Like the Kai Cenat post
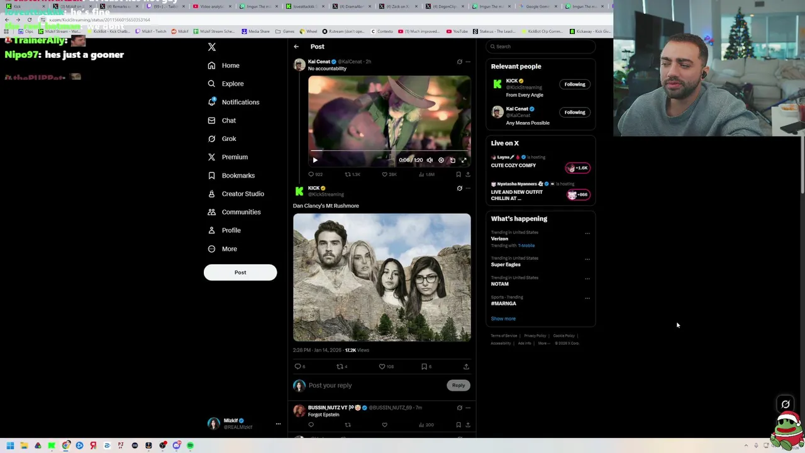Viewport: 805px width, 453px height. [389, 174]
